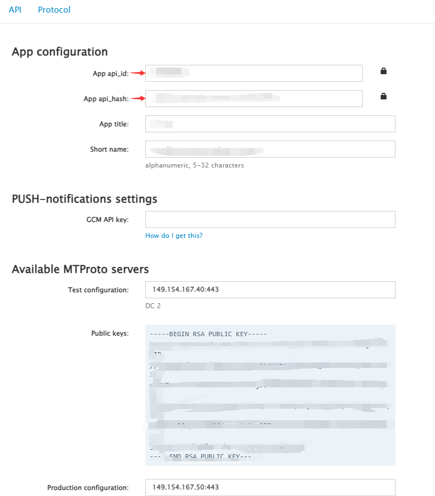Focus the GCM API key field
The width and height of the screenshot is (435, 496).
coord(270,219)
